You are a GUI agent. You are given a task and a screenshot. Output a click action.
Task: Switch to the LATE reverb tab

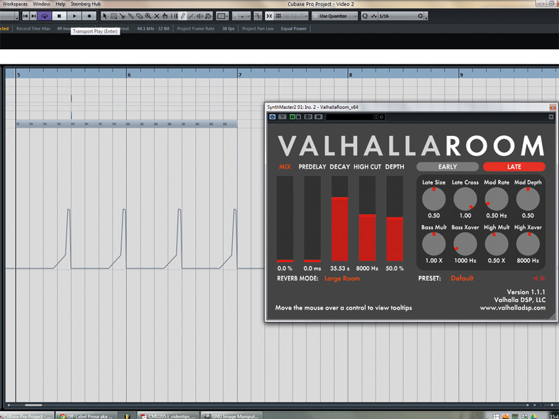(x=514, y=167)
